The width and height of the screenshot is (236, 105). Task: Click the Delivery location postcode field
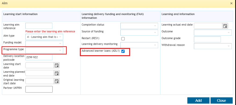click(39, 57)
